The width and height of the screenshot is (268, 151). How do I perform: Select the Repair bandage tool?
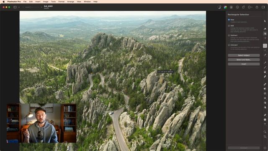tap(265, 84)
